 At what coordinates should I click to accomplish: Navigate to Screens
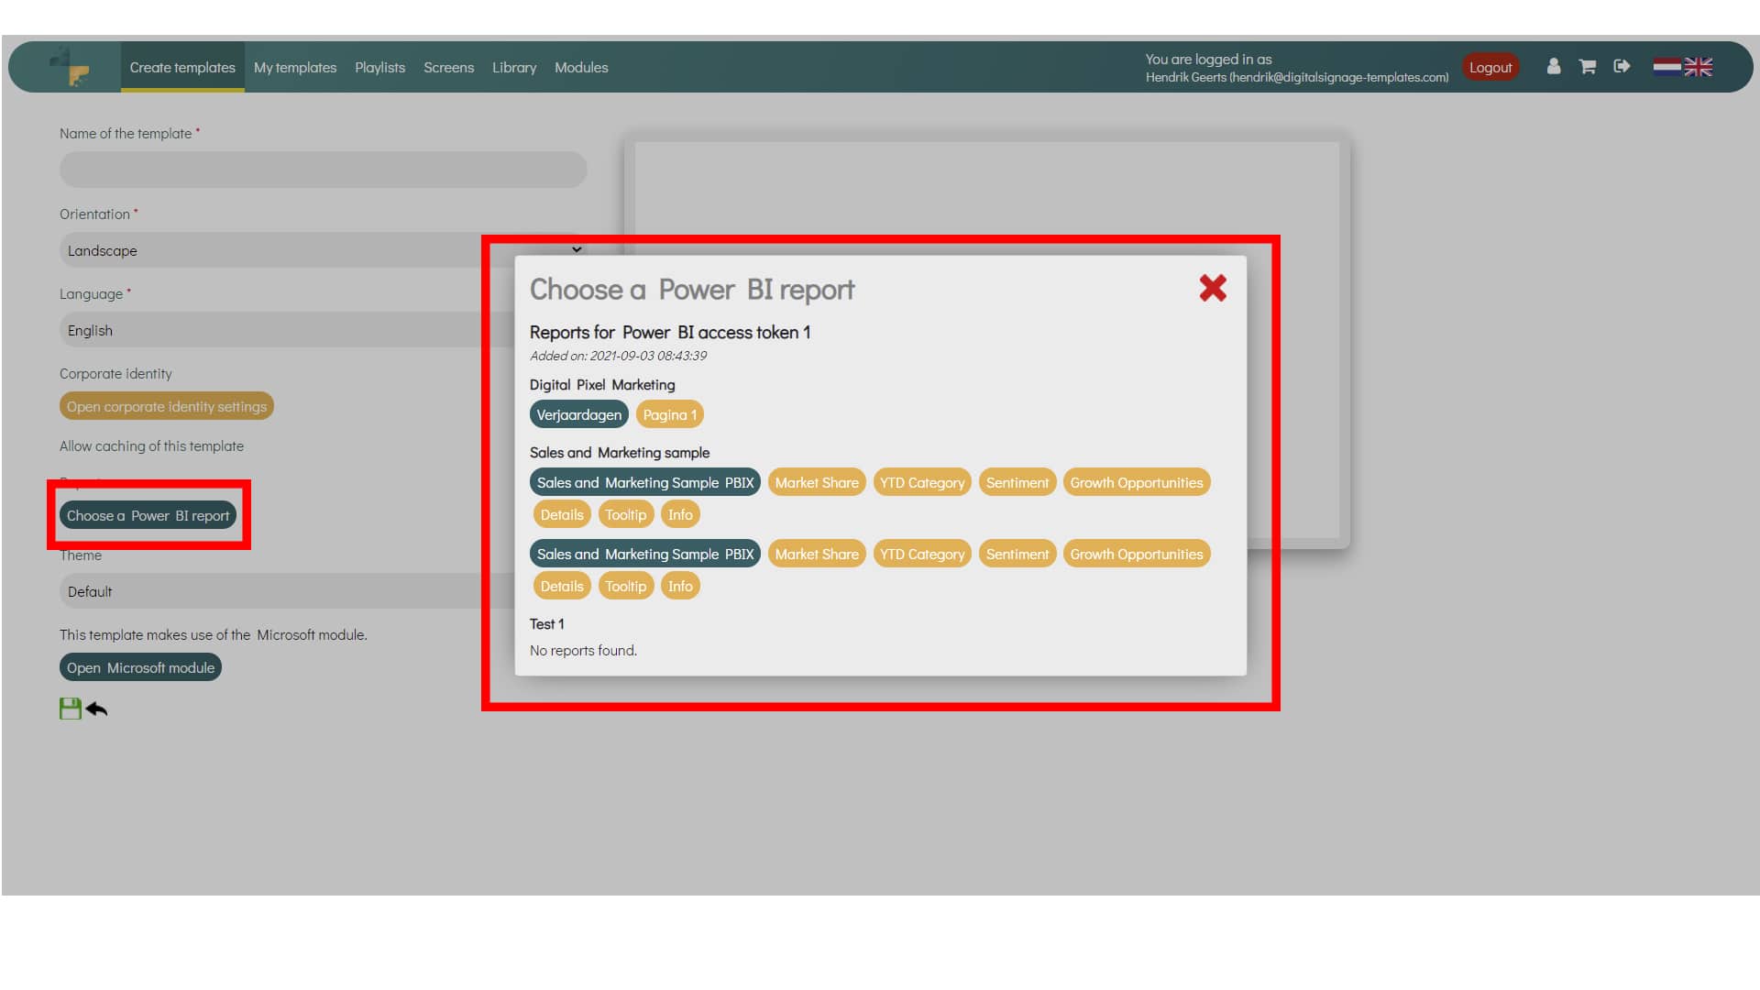448,67
